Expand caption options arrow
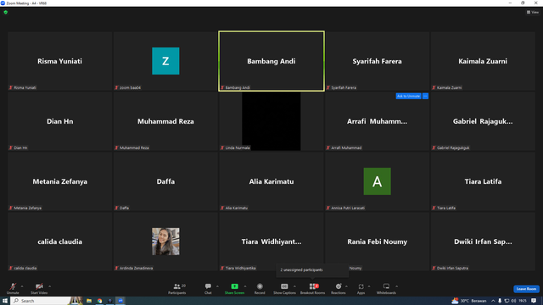The image size is (543, 305). tap(294, 286)
